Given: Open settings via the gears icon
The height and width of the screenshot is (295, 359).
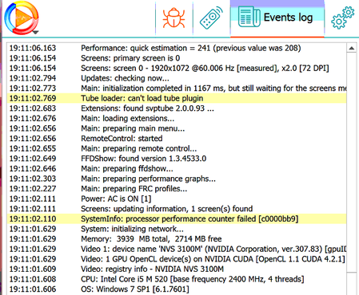Looking at the screenshot, I should [342, 18].
